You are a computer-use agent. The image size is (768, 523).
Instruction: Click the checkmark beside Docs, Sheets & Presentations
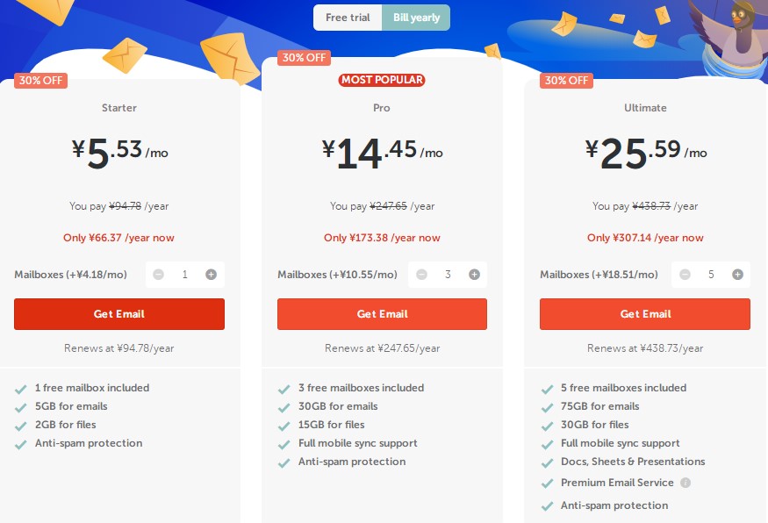pyautogui.click(x=547, y=462)
